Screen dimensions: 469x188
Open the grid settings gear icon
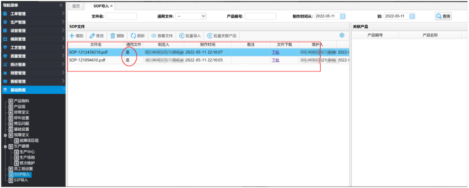click(342, 35)
